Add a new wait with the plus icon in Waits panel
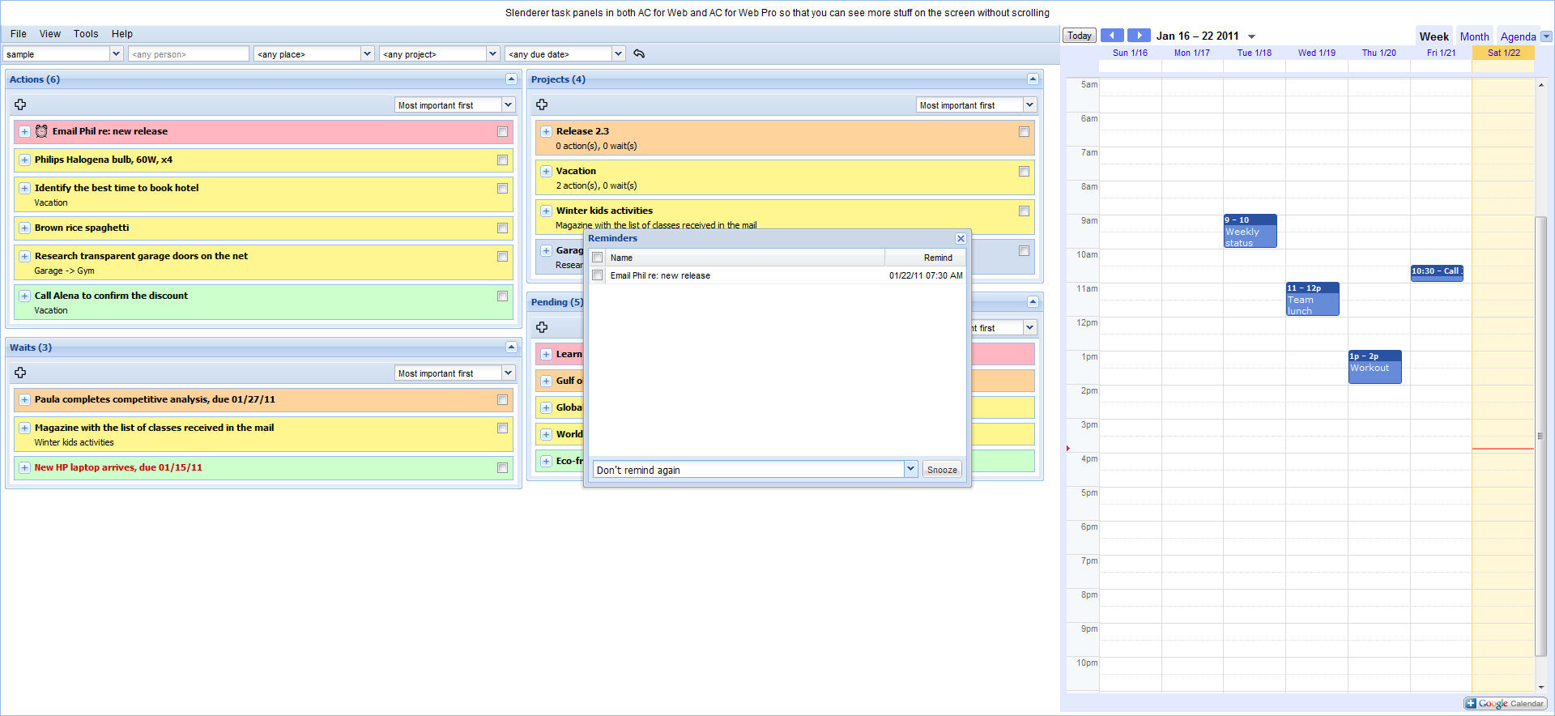1555x716 pixels. (x=20, y=373)
